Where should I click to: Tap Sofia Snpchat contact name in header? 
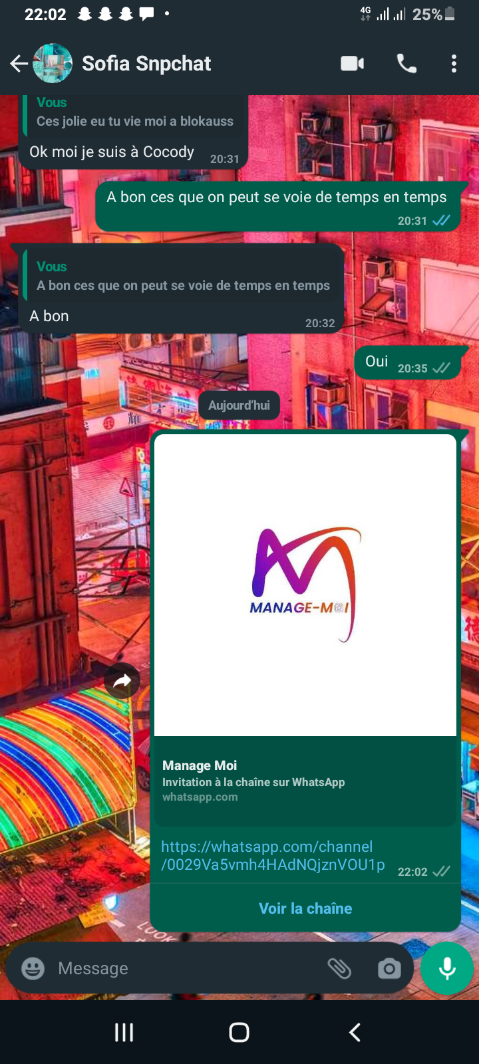(146, 64)
